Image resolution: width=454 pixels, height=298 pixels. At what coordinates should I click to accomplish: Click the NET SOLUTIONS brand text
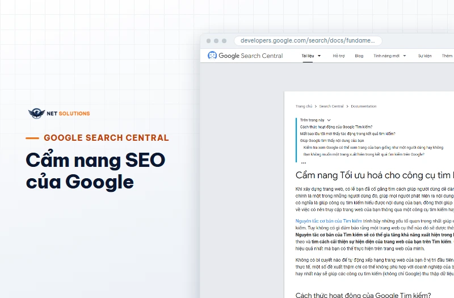coord(68,114)
